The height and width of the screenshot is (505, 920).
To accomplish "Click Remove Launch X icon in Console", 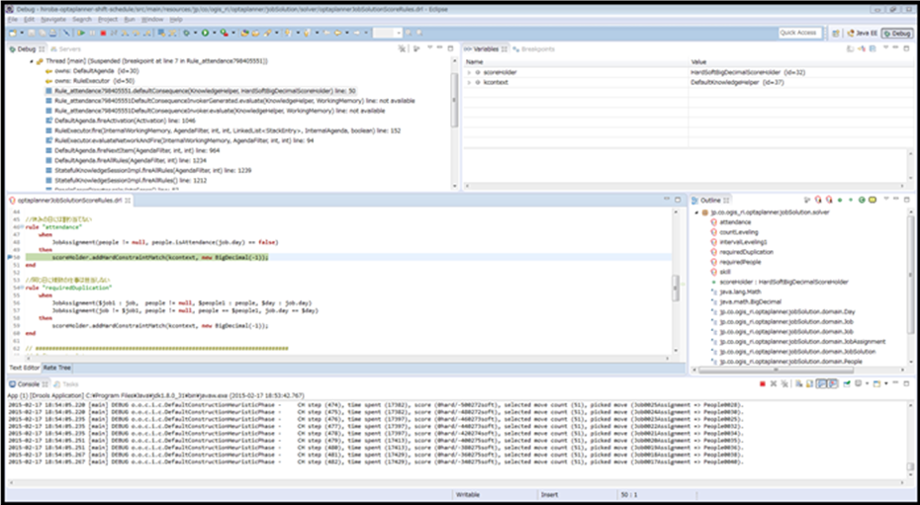I will click(774, 383).
